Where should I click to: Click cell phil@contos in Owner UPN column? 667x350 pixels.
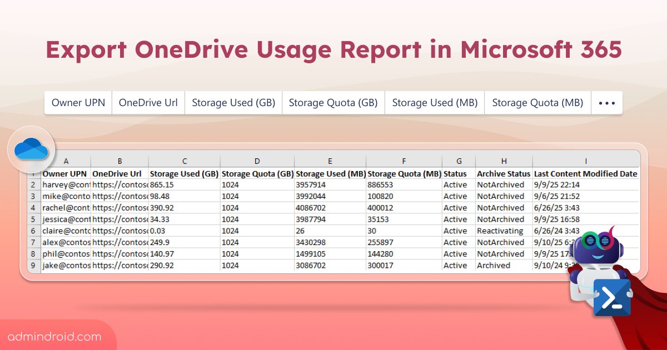coord(66,254)
